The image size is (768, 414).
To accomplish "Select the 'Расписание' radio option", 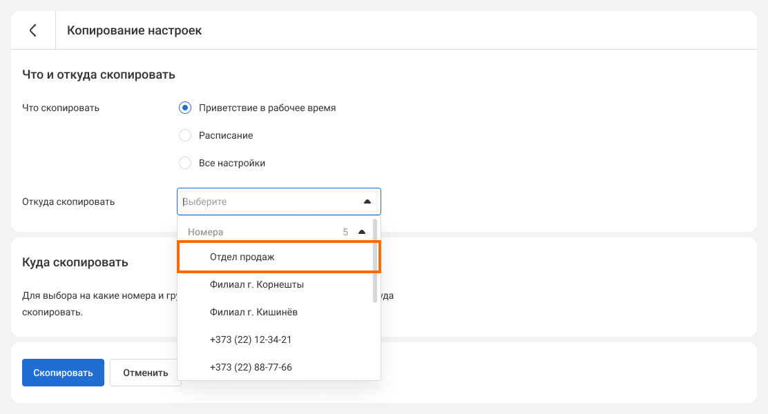I will pyautogui.click(x=185, y=136).
